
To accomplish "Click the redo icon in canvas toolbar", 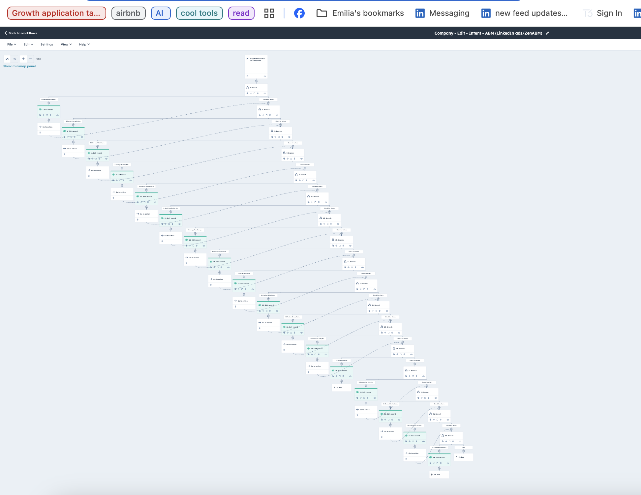I will pyautogui.click(x=15, y=59).
